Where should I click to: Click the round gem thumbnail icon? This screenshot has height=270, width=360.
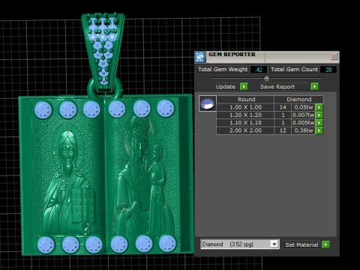click(x=208, y=103)
